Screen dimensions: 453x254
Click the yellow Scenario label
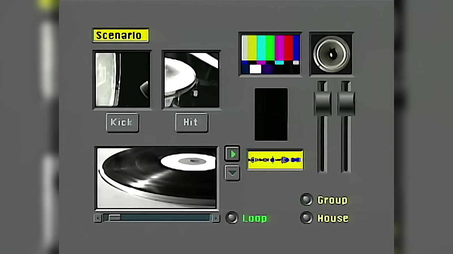click(121, 36)
